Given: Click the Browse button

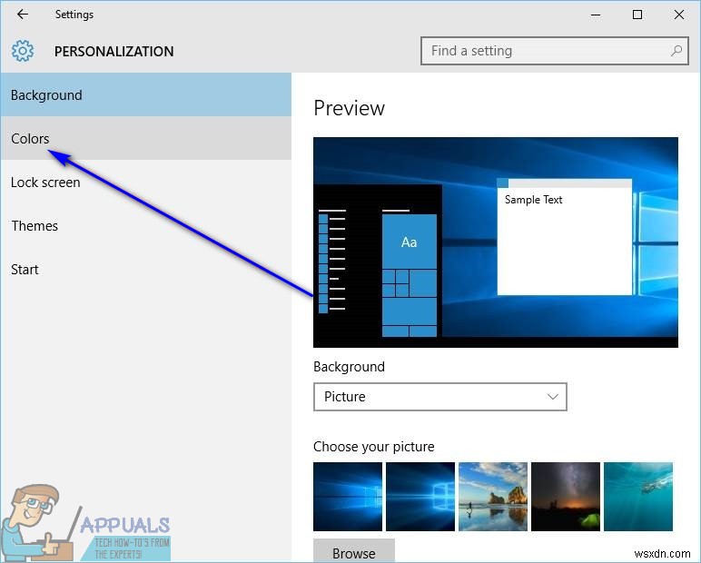Looking at the screenshot, I should pyautogui.click(x=354, y=551).
